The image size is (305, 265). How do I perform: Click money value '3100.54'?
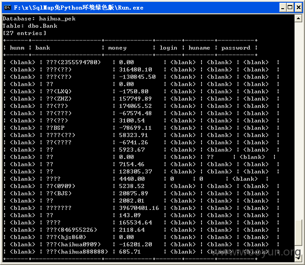pyautogui.click(x=132, y=121)
